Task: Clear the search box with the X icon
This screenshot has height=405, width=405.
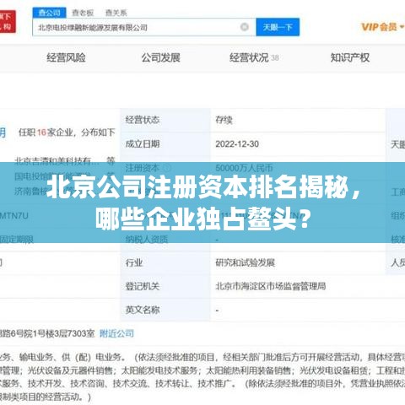Action: [x=245, y=27]
